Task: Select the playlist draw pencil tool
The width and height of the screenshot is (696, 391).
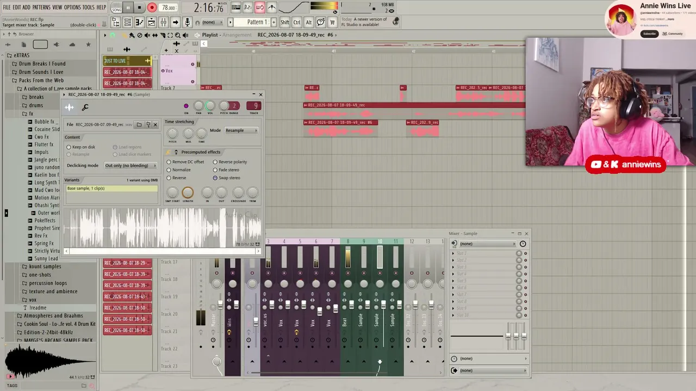Action: point(124,35)
